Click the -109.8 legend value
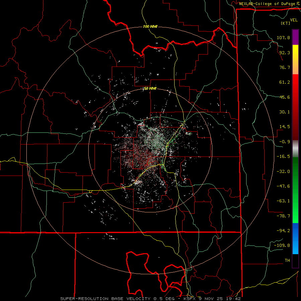 282,245
